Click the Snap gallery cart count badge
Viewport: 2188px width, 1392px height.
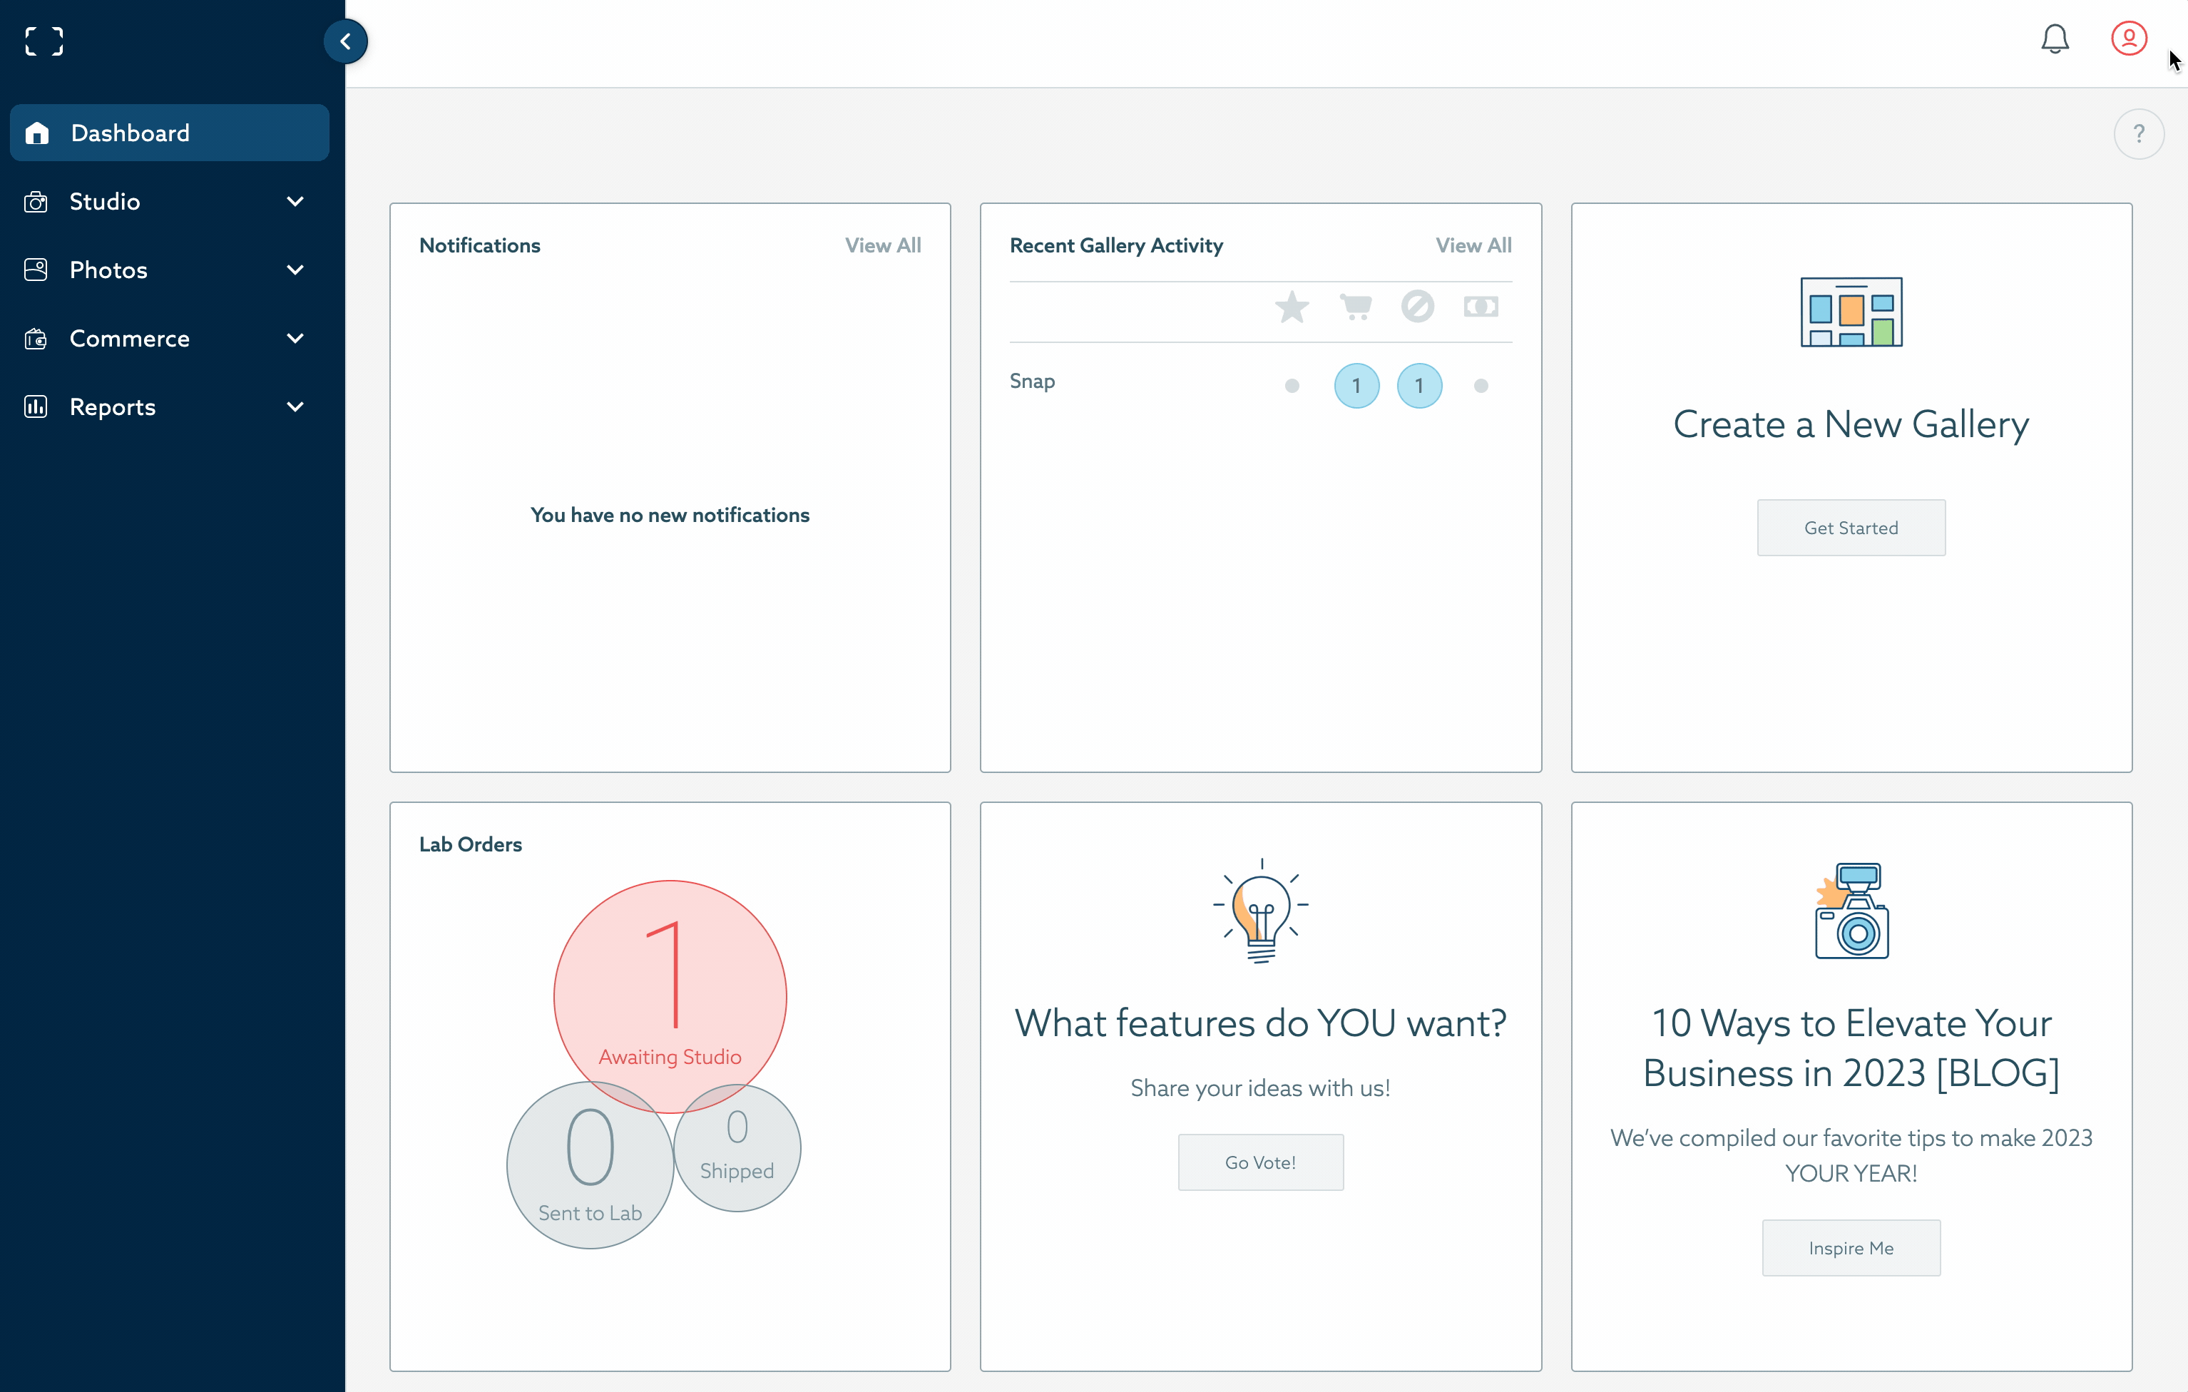[x=1356, y=387]
